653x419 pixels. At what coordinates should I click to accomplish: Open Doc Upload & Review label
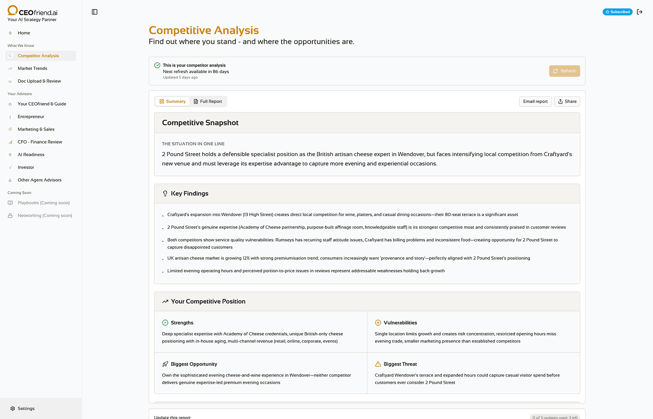tap(39, 81)
